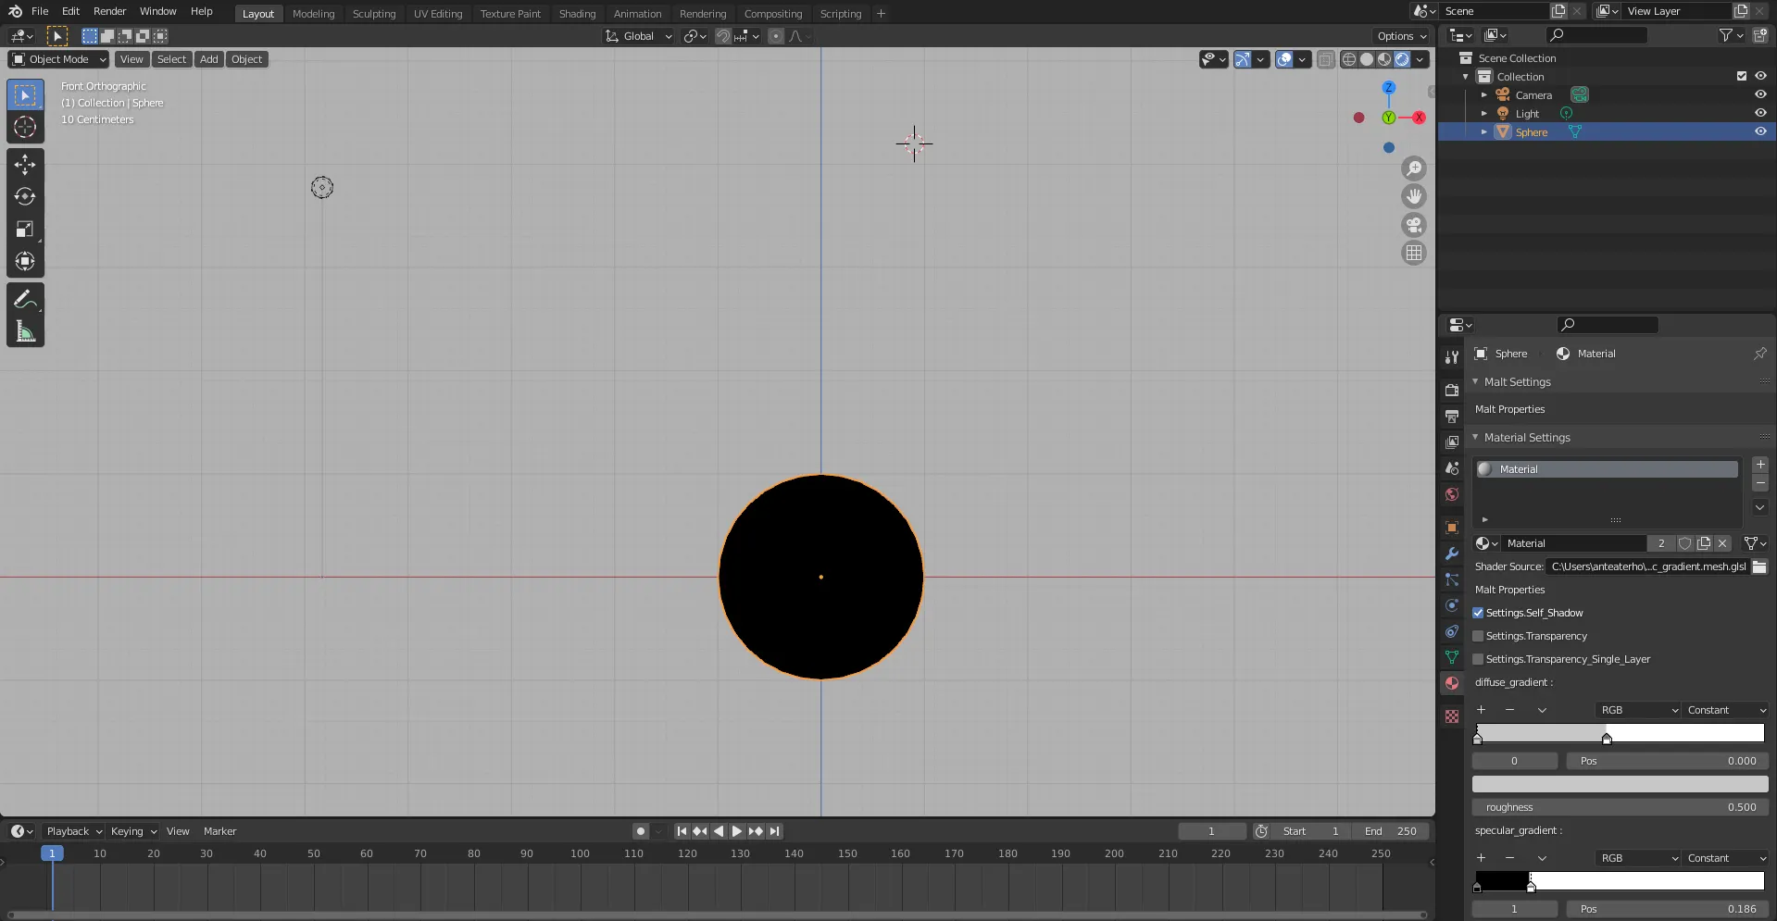Select the Cursor tool in the toolbar
The width and height of the screenshot is (1777, 921).
point(25,127)
